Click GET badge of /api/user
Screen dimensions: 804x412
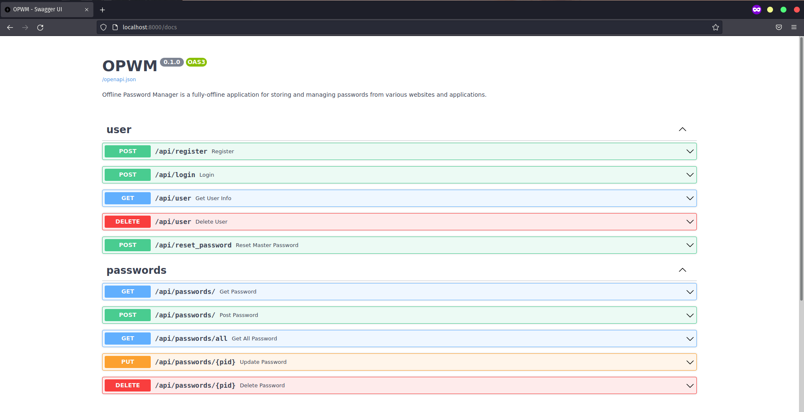(128, 198)
